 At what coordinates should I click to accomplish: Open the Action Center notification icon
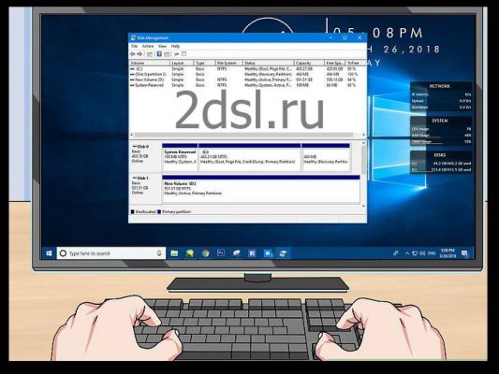[465, 253]
